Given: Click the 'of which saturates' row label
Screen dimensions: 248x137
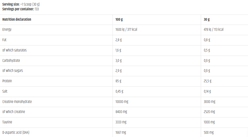Looking at the screenshot, I should (14, 50).
